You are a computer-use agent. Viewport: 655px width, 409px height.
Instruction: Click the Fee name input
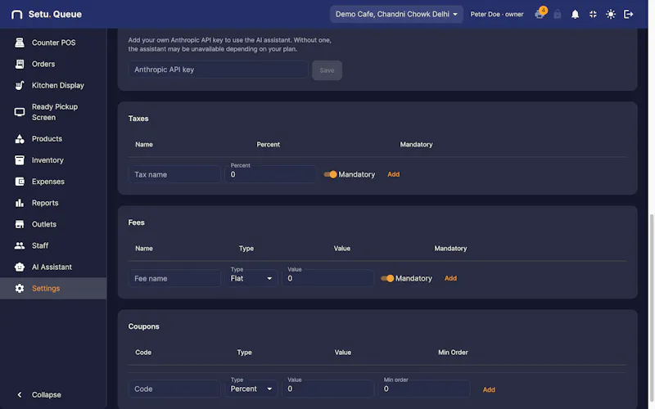[x=174, y=278]
